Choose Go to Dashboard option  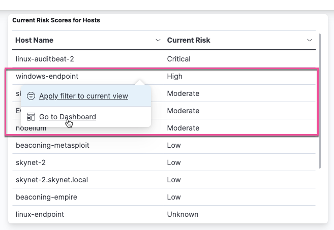coord(67,117)
